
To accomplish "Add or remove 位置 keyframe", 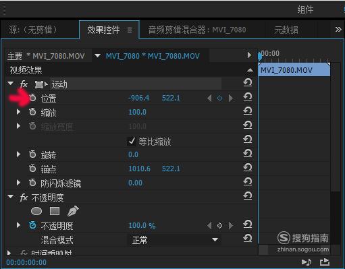I will (219, 98).
